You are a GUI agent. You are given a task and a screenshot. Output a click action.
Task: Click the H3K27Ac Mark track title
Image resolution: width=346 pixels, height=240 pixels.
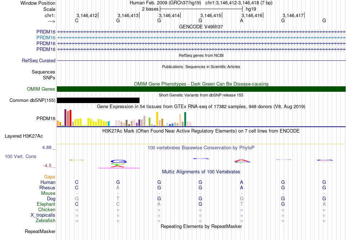(x=201, y=131)
